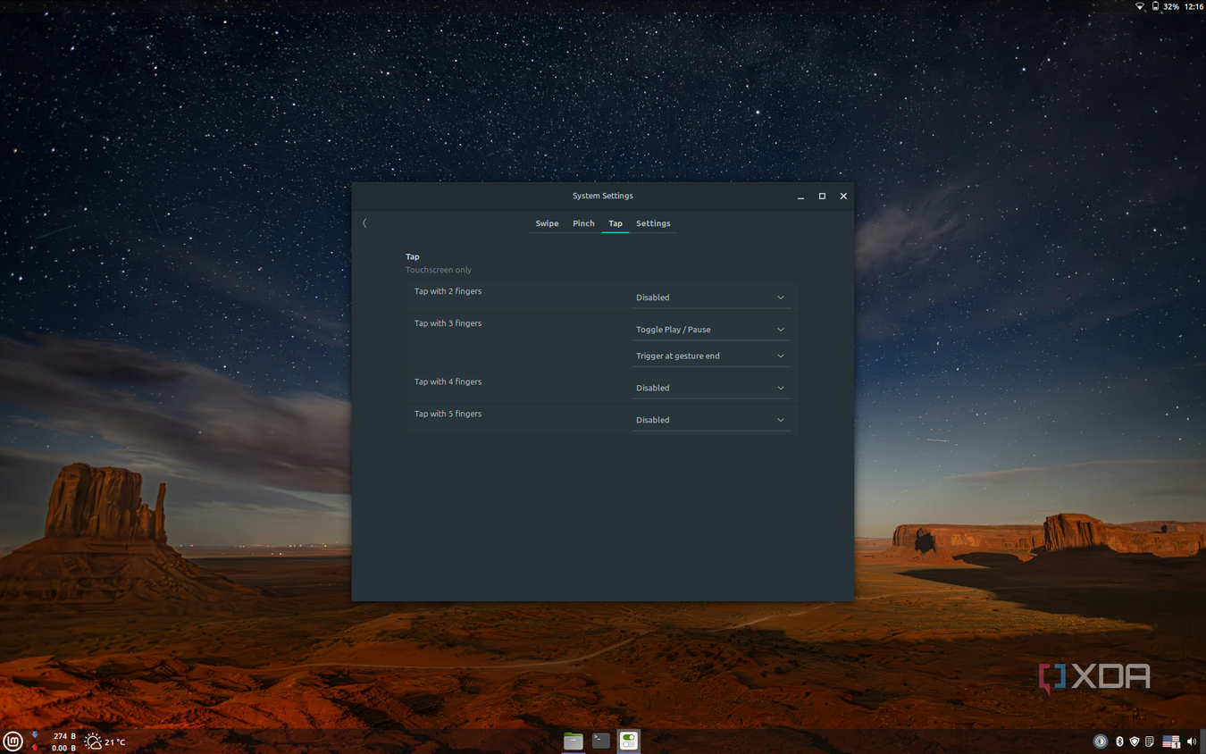Open the file manager from the panel
Screen dimensions: 1206x754
click(574, 741)
